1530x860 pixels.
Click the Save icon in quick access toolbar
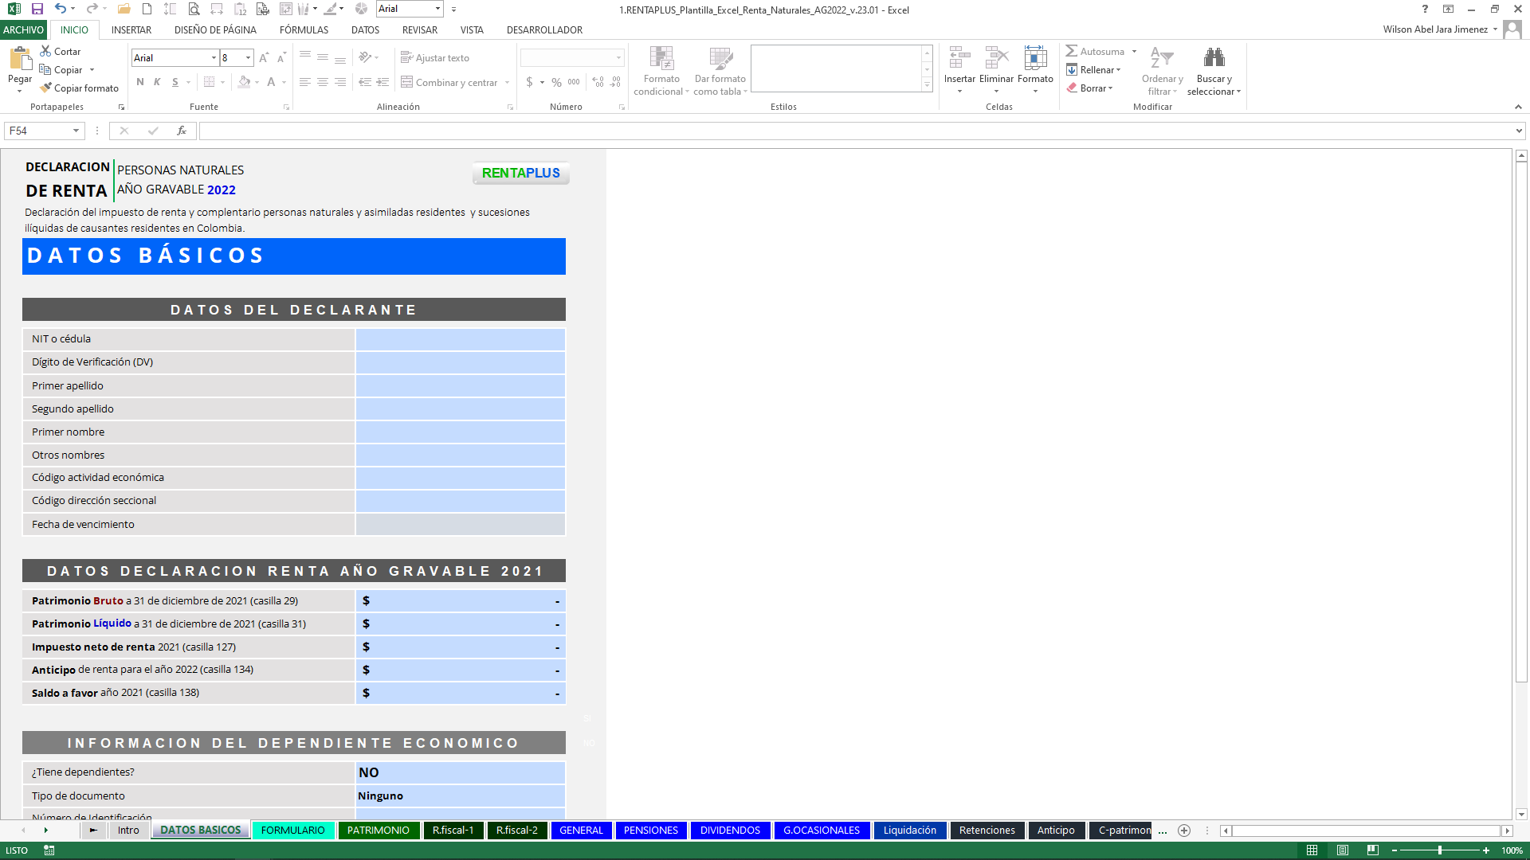[37, 9]
